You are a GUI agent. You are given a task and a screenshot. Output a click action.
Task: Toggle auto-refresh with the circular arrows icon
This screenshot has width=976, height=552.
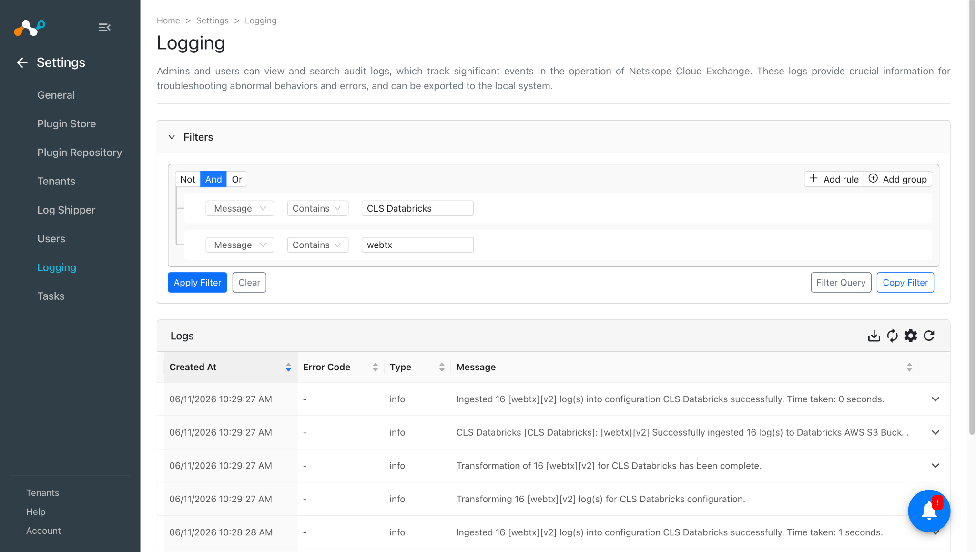tap(892, 336)
